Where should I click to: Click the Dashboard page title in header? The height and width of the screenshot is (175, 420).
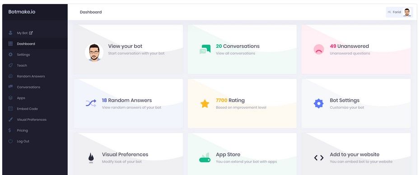(x=91, y=12)
